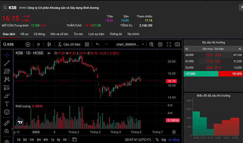
Task: Enable the "tự động" auto scale
Action: coord(174,140)
